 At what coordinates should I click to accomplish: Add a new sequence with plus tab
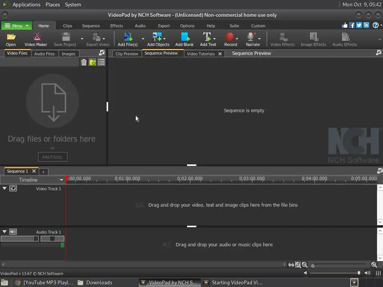coord(43,172)
